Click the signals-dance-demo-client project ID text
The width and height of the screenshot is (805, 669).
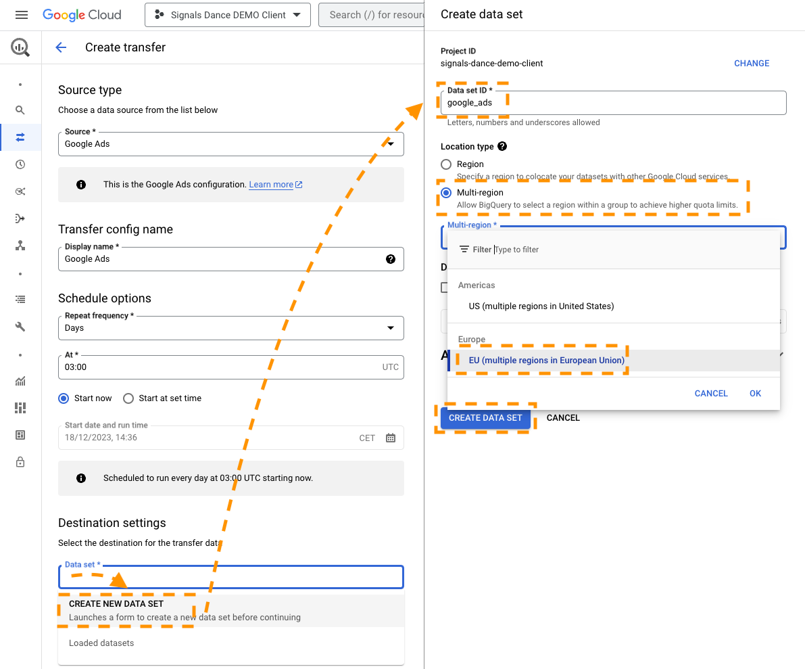point(492,63)
